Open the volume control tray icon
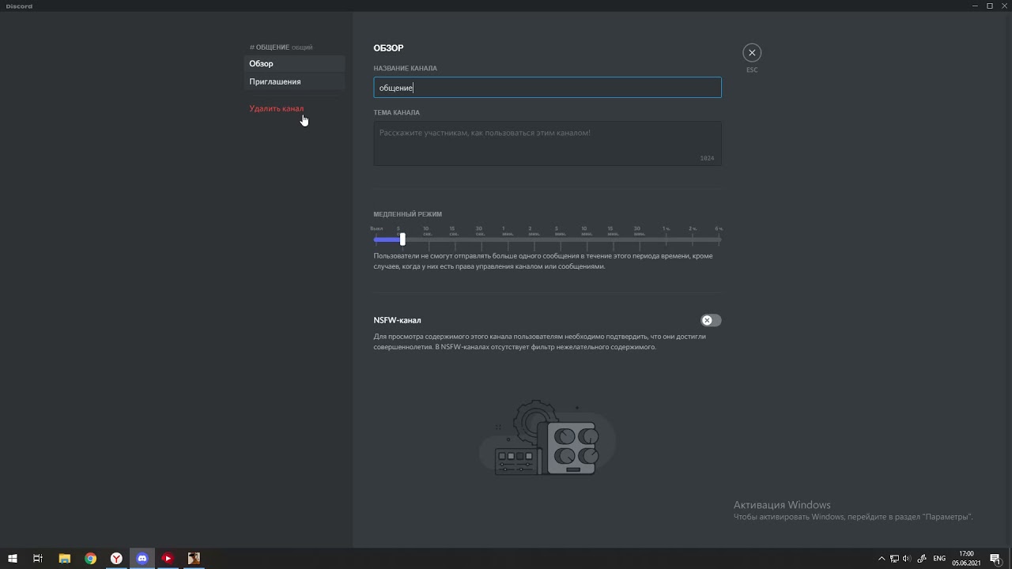1012x569 pixels. [907, 559]
